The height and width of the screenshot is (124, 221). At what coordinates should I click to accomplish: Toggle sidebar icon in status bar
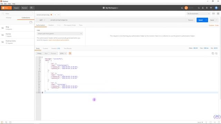pos(2,122)
